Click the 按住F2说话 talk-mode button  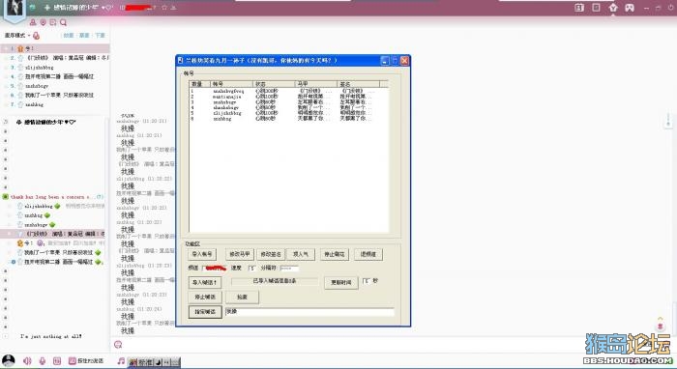86,361
